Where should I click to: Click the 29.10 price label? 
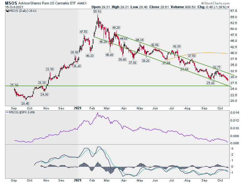click(x=211, y=83)
